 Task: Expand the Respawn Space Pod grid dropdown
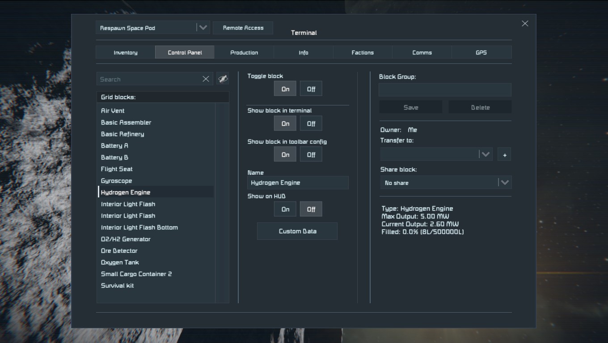click(x=203, y=28)
